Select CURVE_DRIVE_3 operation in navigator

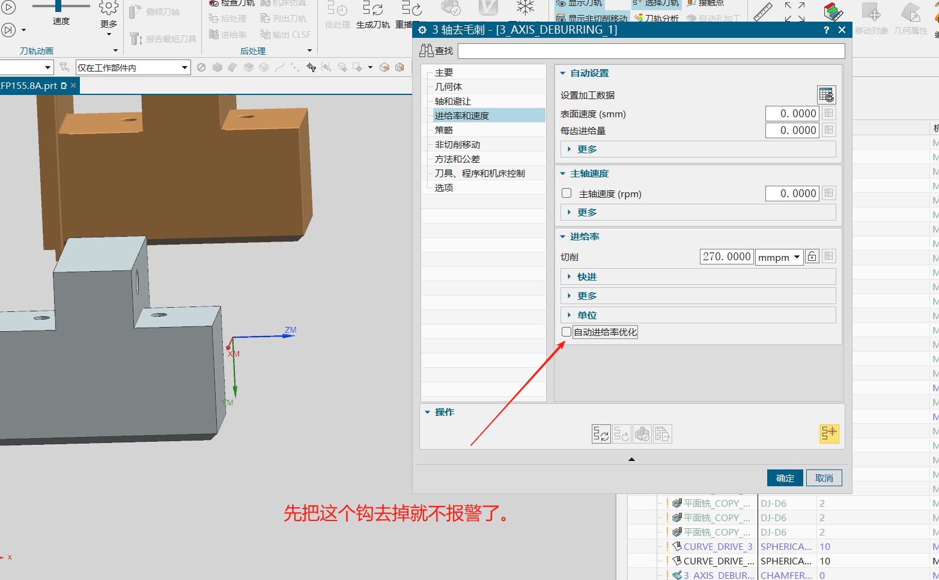point(717,546)
